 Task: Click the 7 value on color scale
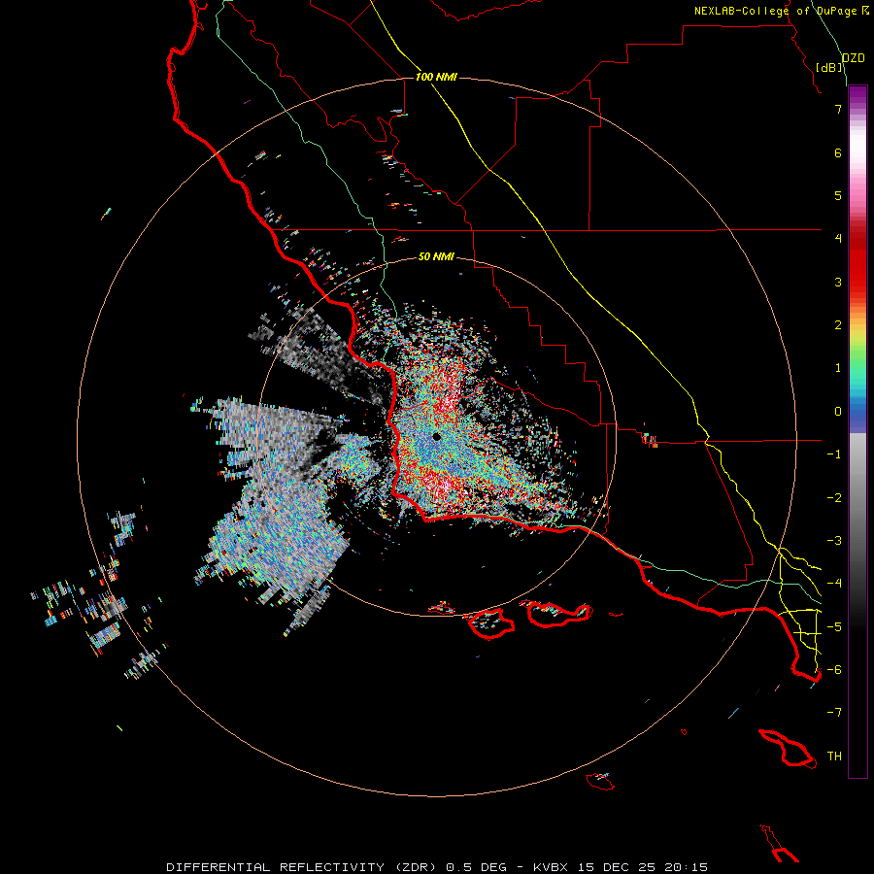point(838,109)
